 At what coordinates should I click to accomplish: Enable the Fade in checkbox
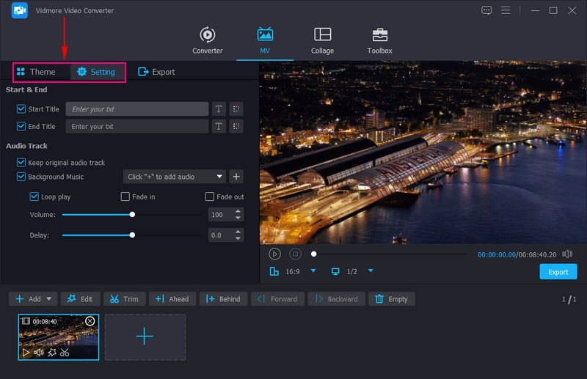tap(125, 196)
